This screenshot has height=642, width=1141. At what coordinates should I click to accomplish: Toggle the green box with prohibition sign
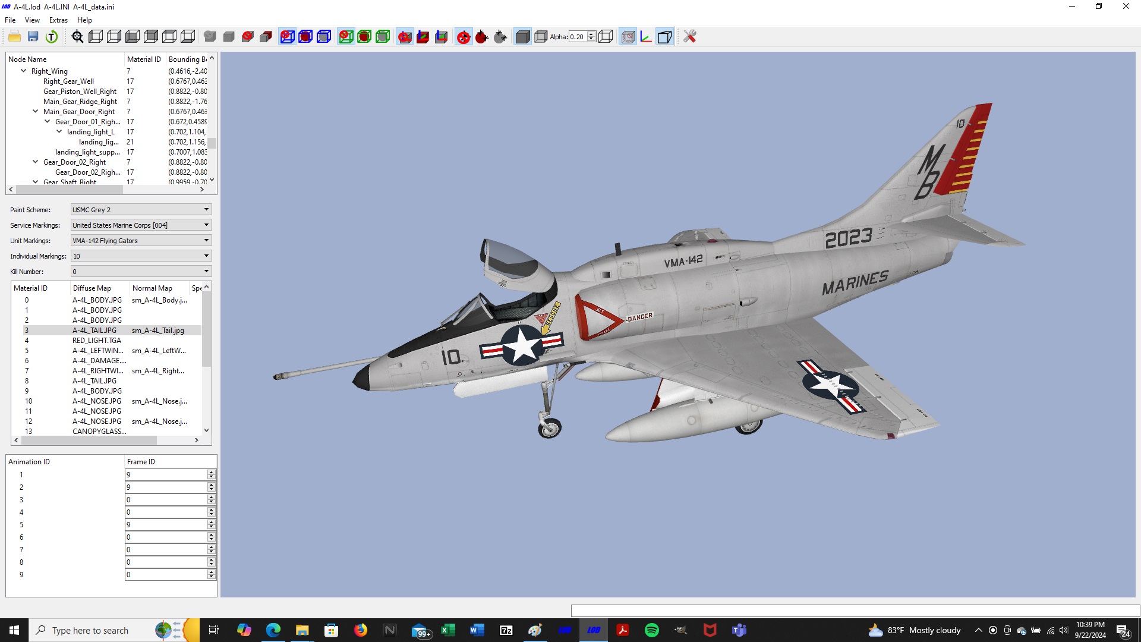coord(346,37)
